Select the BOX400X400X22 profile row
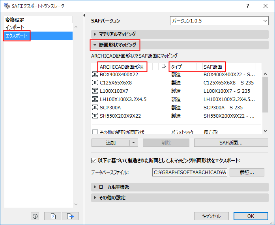 (x=177, y=75)
